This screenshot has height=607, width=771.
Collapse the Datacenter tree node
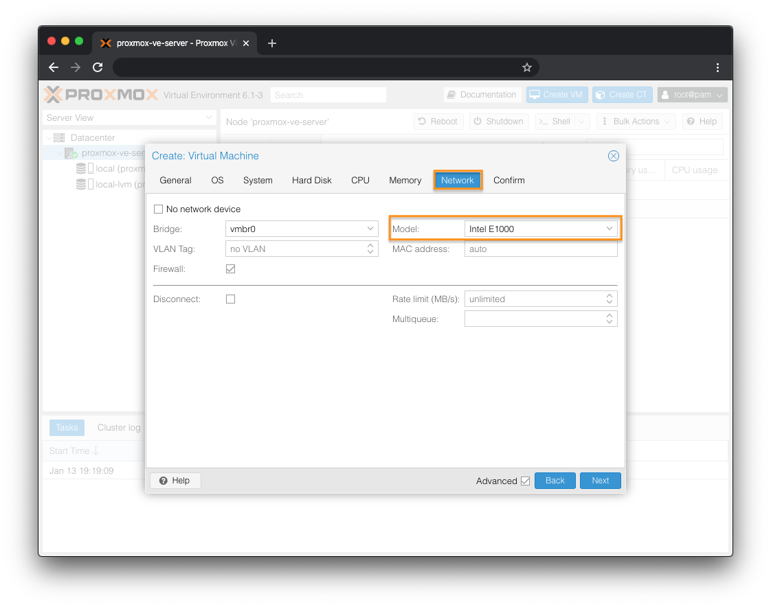pos(49,137)
